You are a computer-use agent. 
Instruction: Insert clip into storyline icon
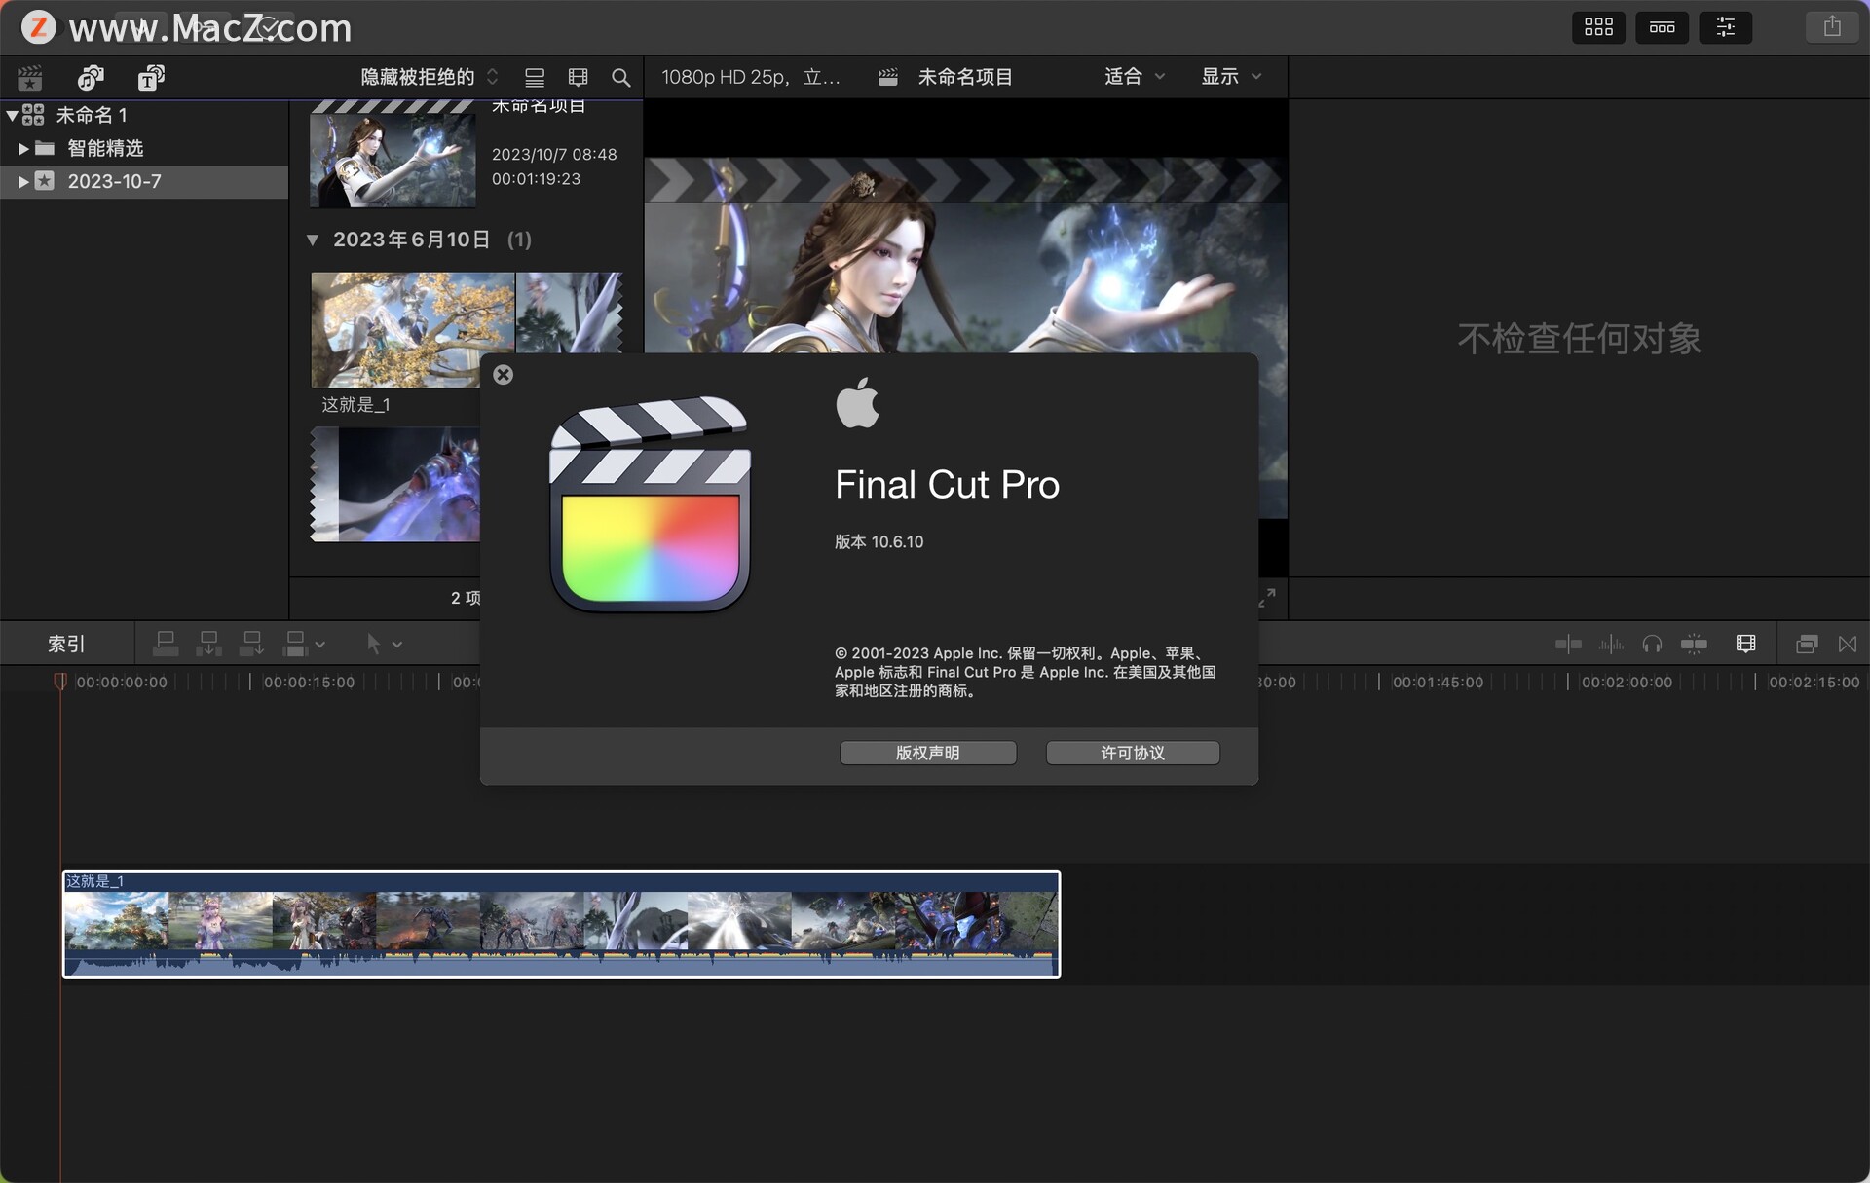[x=208, y=644]
